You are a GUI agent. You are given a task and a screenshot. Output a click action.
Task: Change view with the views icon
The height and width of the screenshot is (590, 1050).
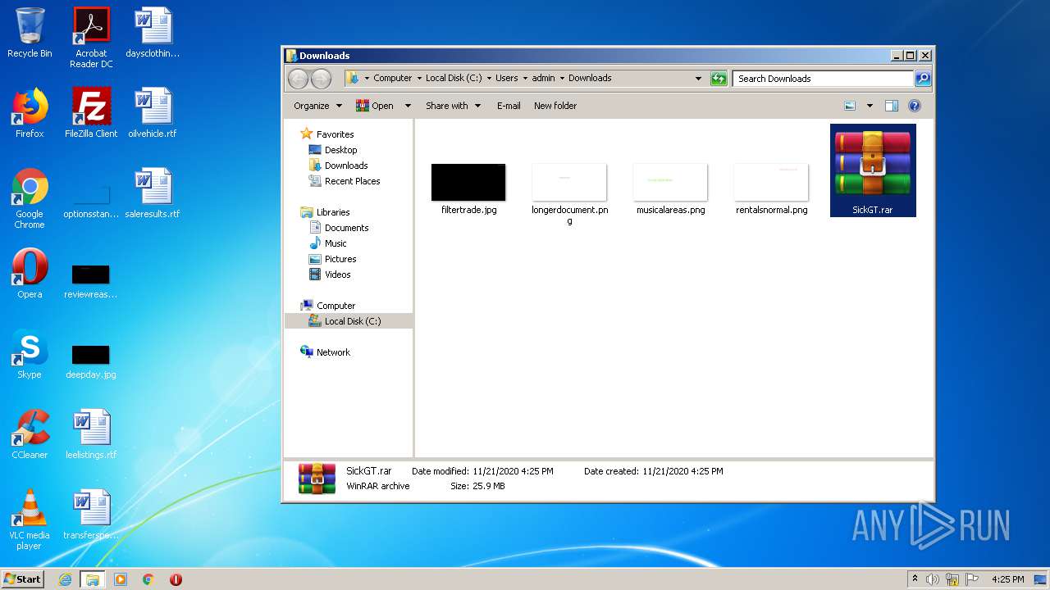point(850,106)
